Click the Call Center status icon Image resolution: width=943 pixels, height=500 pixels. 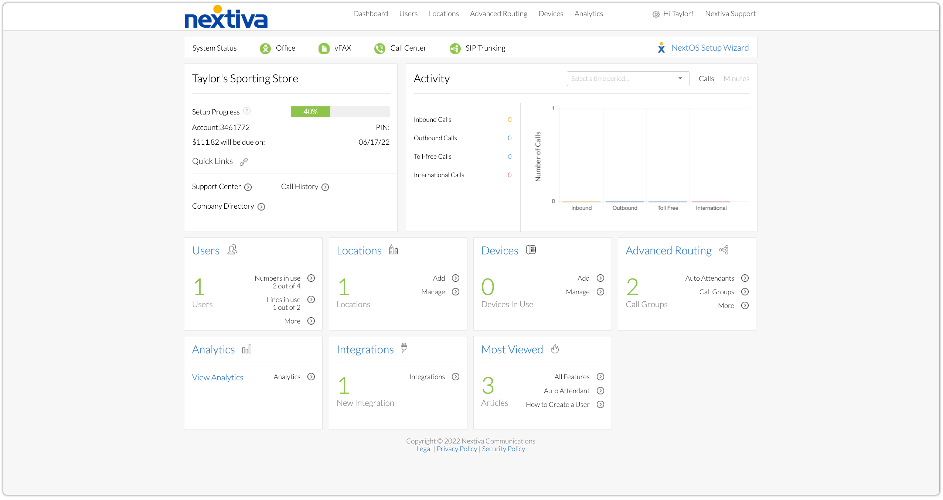pos(380,48)
